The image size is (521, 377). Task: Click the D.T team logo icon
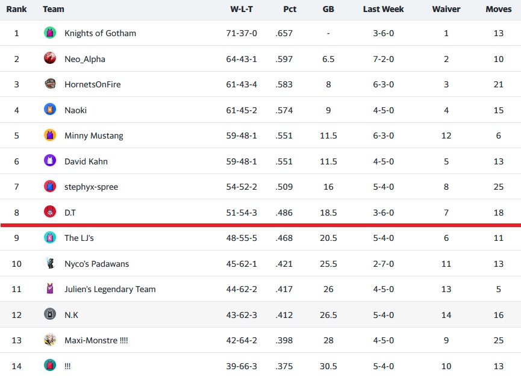click(x=50, y=212)
